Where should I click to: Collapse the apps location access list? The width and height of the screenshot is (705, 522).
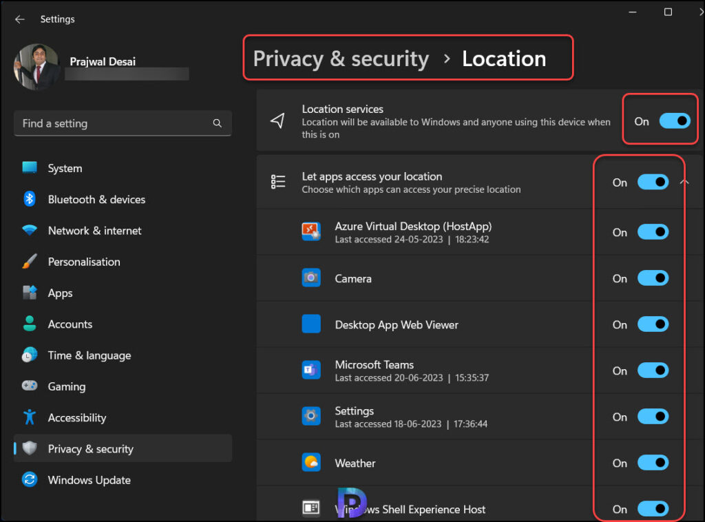tap(685, 182)
